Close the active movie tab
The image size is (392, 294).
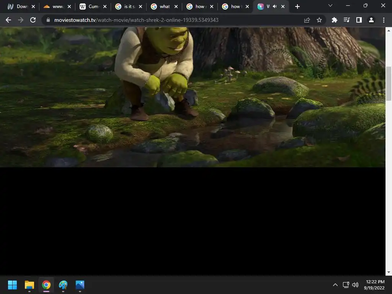[283, 7]
